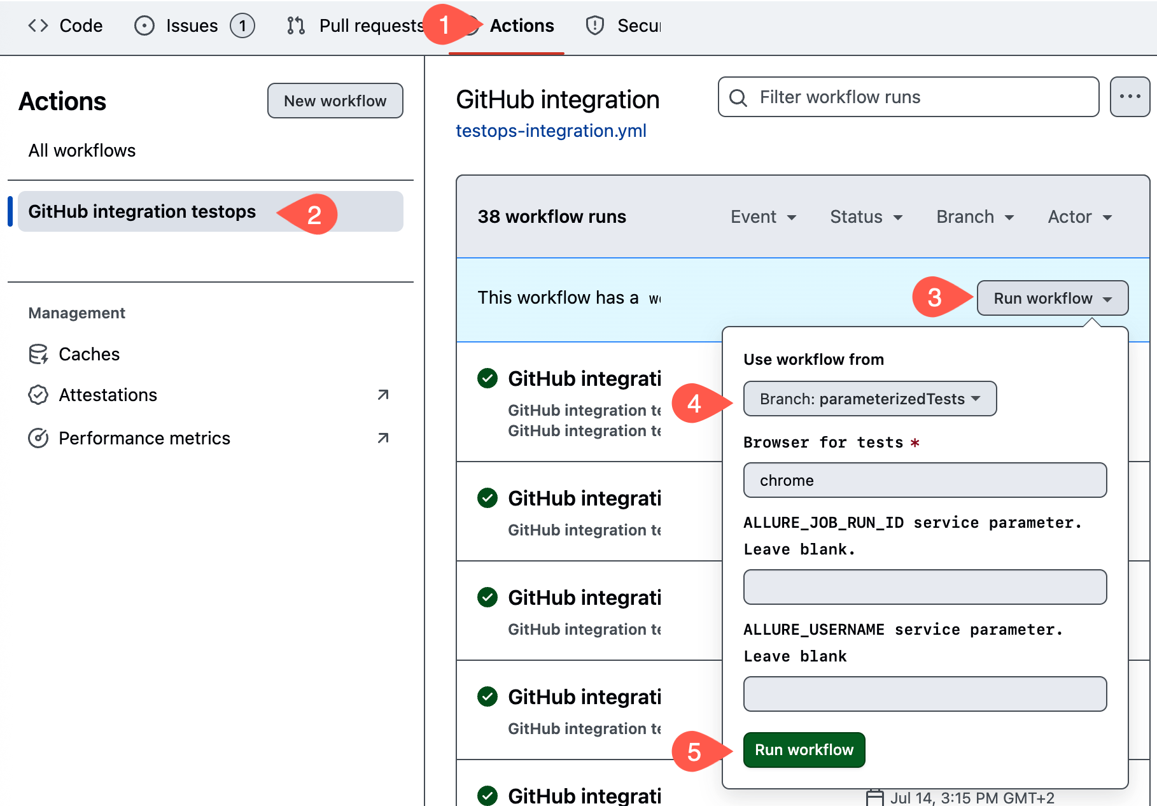Click the green check icon on first run

click(487, 378)
